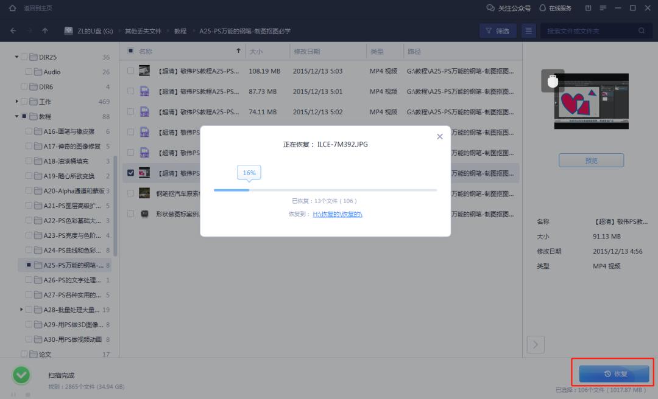658x399 pixels.
Task: Toggle the select-all checkbox in header
Action: pos(130,51)
